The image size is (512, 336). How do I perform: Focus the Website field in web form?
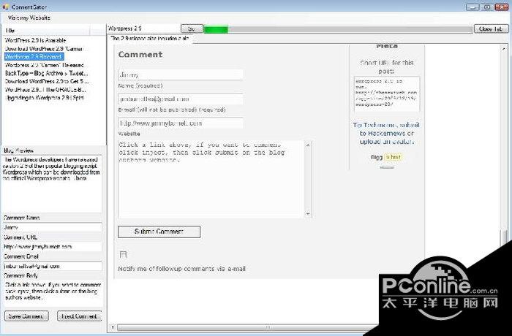point(180,123)
